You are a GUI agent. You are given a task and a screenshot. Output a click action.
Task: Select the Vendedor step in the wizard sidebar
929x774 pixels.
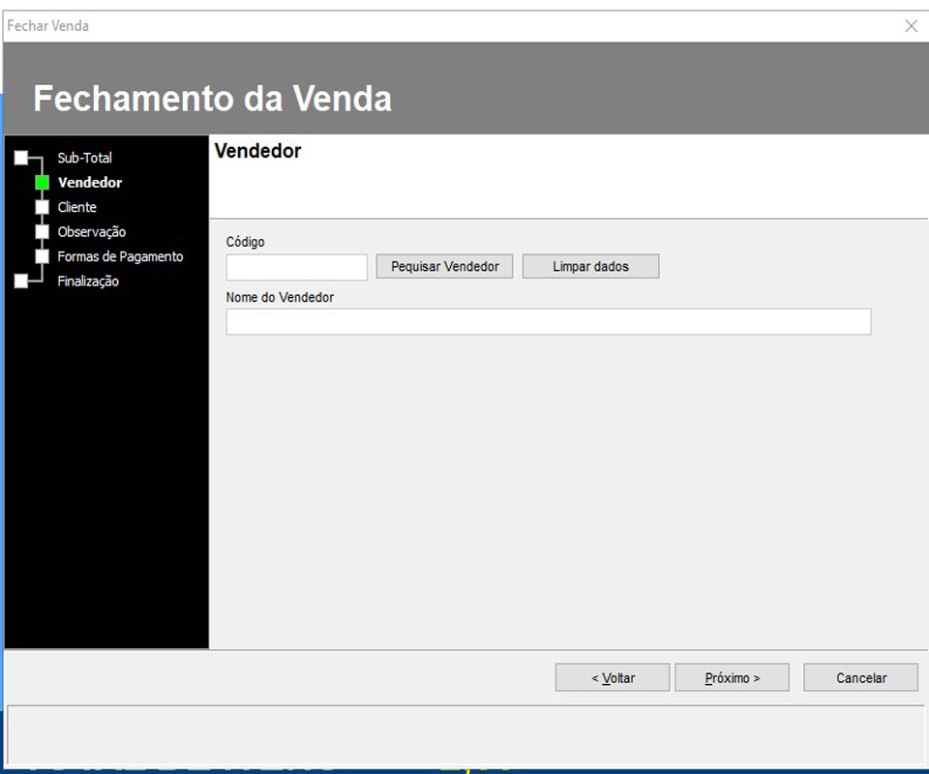pyautogui.click(x=90, y=182)
